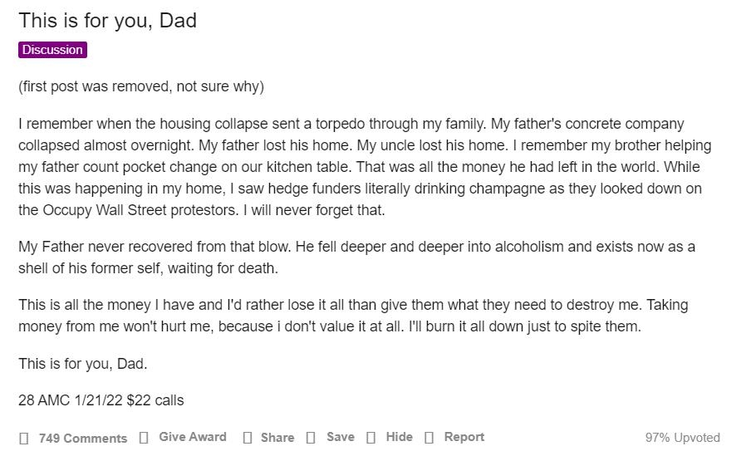
Task: Hide this post using Hide label
Action: [x=399, y=437]
